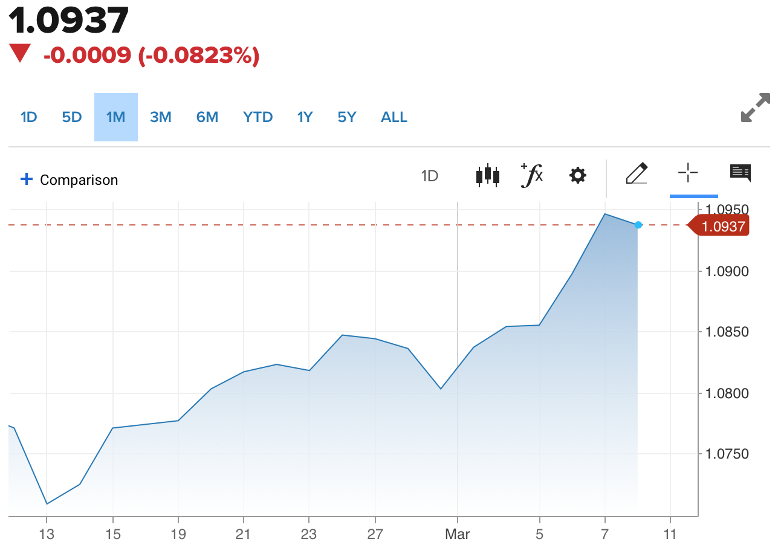Click the latest data point dot
This screenshot has width=781, height=545.
(x=638, y=225)
